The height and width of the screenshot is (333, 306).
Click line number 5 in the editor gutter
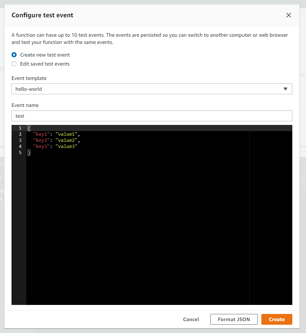click(x=20, y=153)
